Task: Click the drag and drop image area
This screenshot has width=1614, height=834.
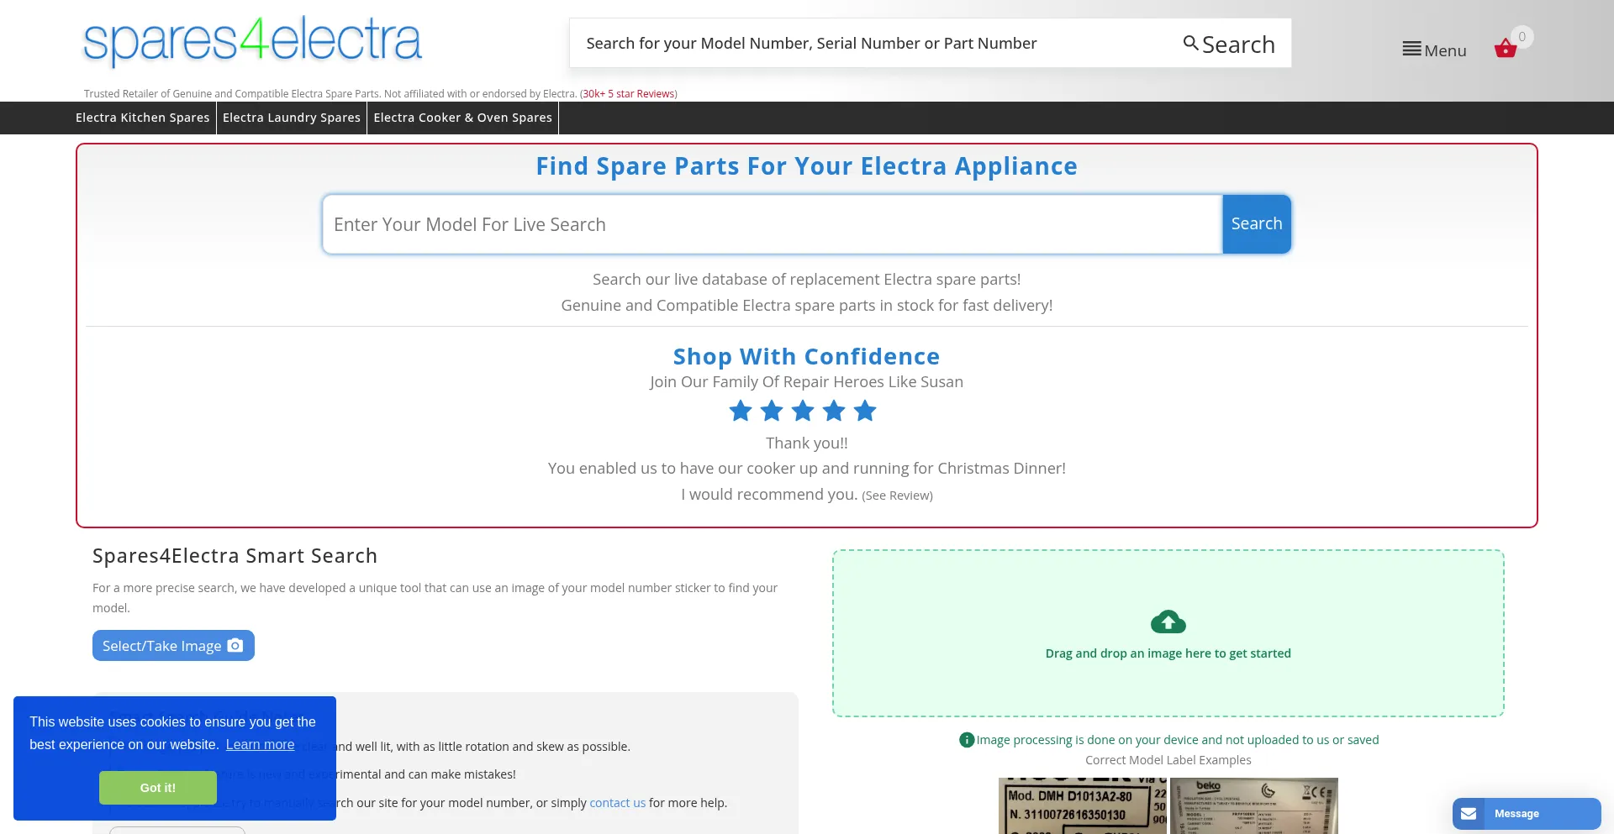Action: pyautogui.click(x=1168, y=633)
